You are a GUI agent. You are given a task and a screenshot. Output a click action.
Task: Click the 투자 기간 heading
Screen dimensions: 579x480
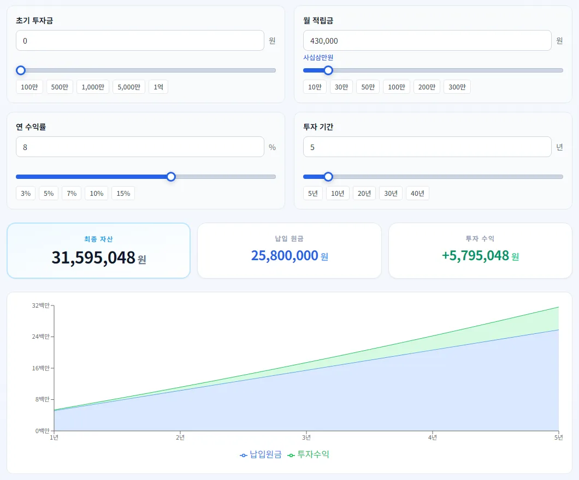click(x=318, y=127)
